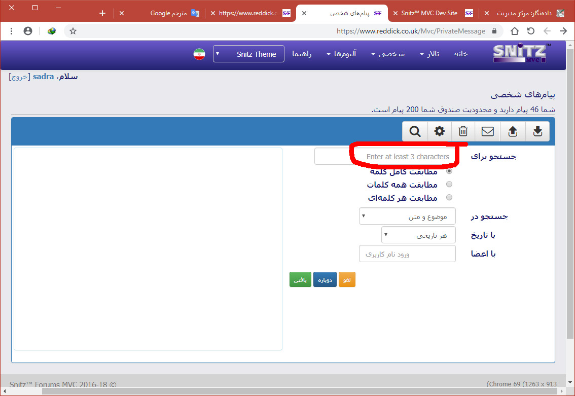Click the Snitz MVC logo

521,54
